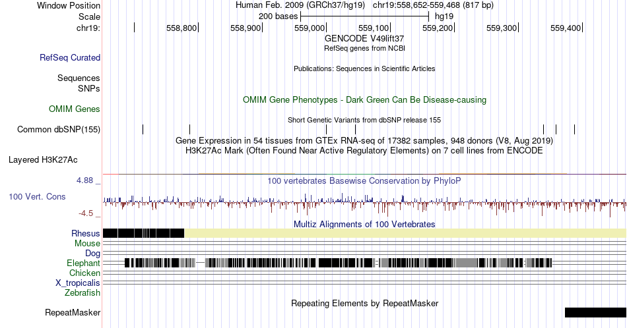This screenshot has height=328, width=627.
Task: Open the Layered H3K27Ac track label
Action: click(x=43, y=159)
